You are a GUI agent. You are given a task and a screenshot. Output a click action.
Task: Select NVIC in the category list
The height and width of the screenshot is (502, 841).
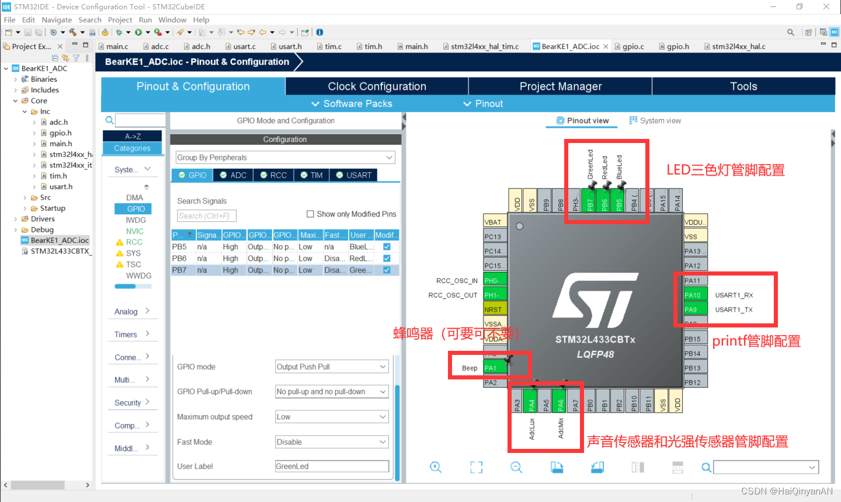pos(135,231)
